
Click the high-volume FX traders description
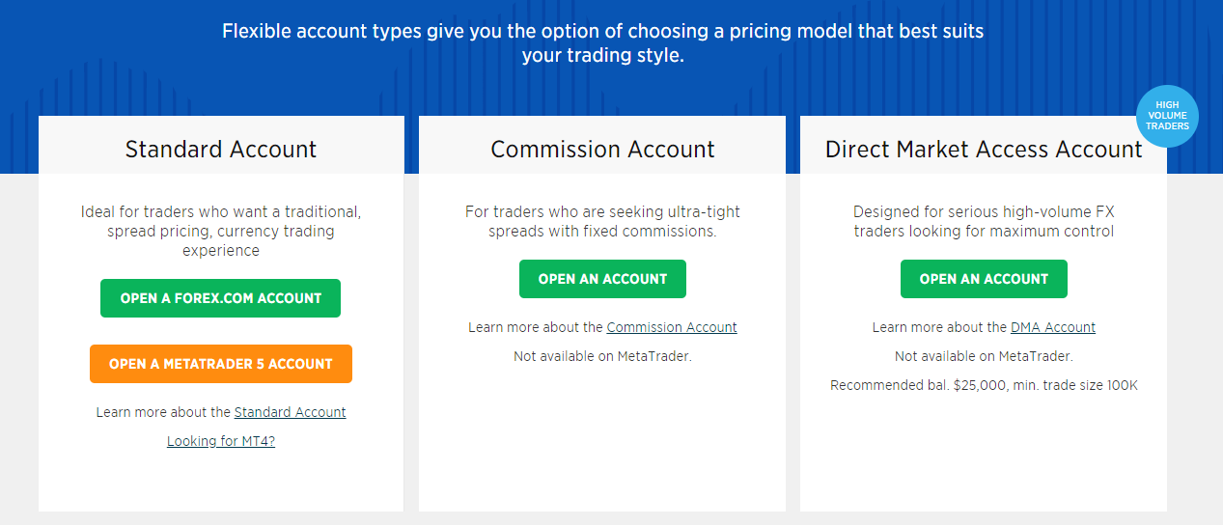(x=984, y=221)
